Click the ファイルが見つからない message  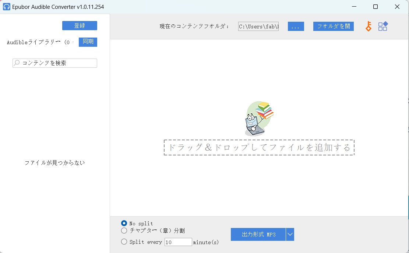point(54,163)
